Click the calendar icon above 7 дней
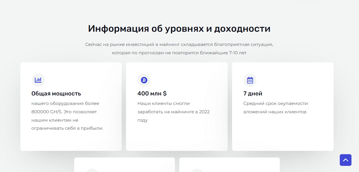The width and height of the screenshot is (359, 172). click(x=250, y=80)
